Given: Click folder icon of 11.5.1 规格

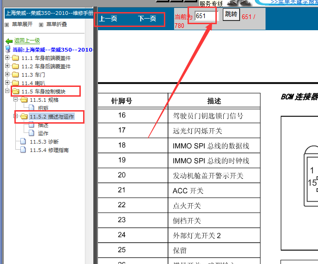Looking at the screenshot, I should [x=24, y=100].
